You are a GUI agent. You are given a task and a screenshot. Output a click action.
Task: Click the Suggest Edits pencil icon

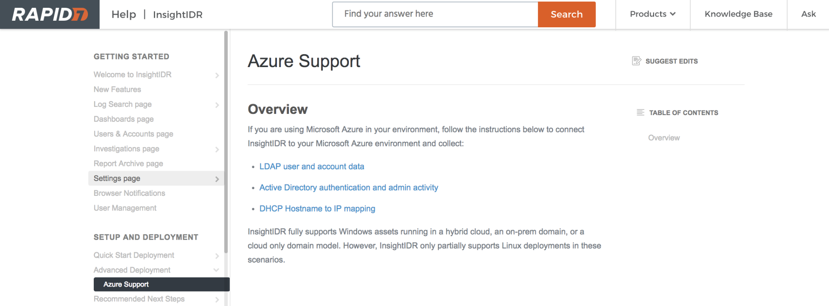636,61
